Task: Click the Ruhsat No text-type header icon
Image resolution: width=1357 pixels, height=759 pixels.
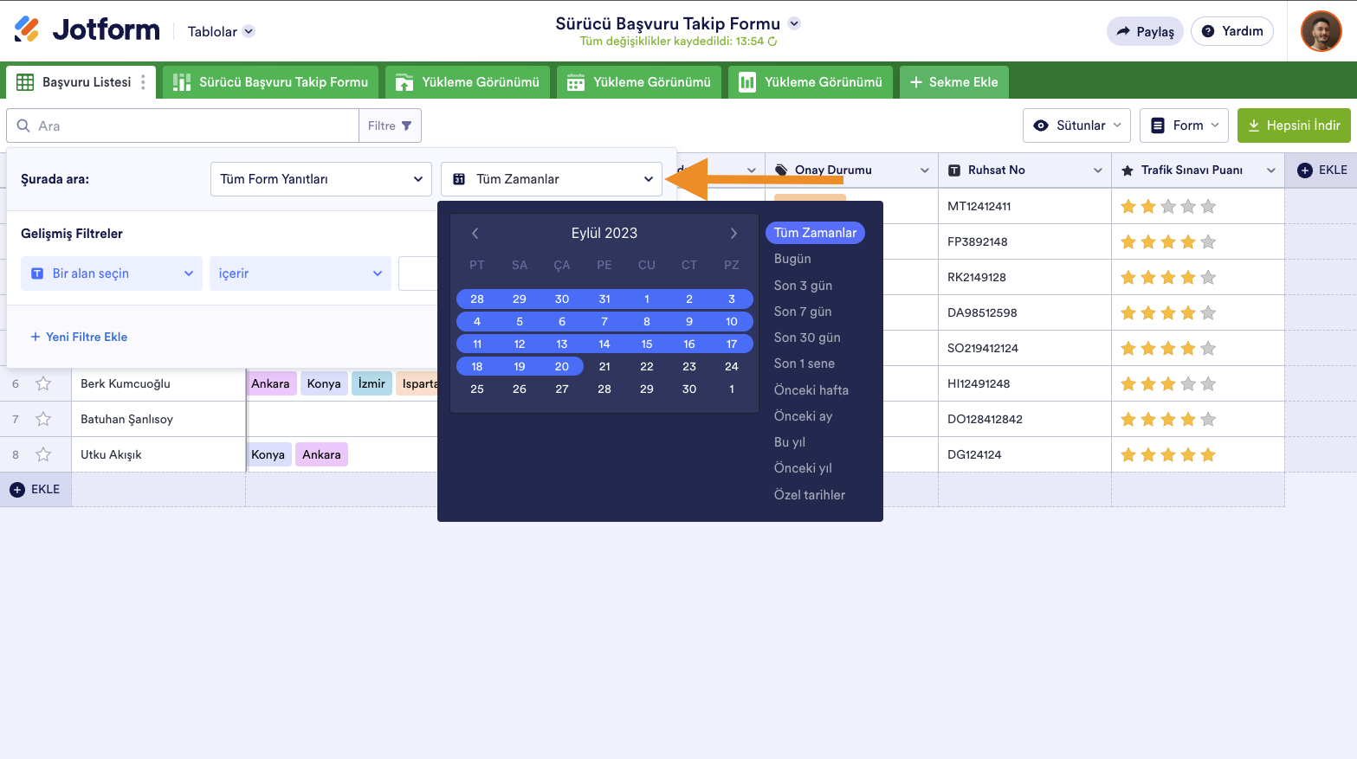Action: click(953, 170)
